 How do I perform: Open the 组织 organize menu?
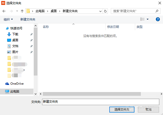8,19
